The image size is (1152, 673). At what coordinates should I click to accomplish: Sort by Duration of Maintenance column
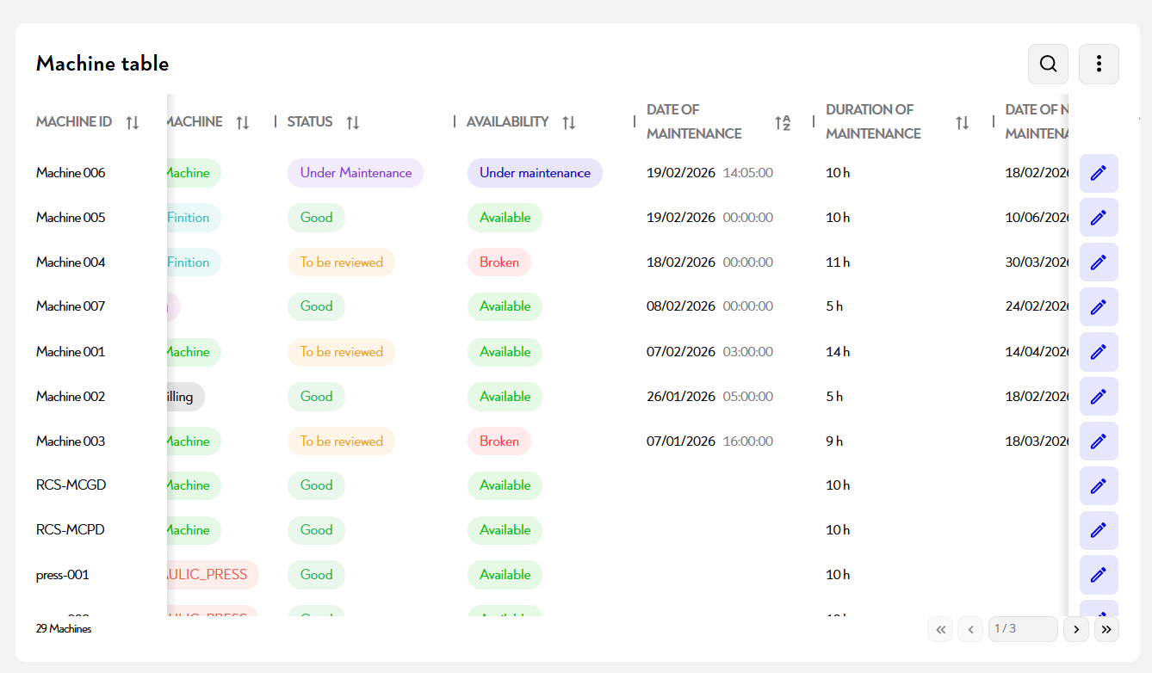pyautogui.click(x=962, y=122)
